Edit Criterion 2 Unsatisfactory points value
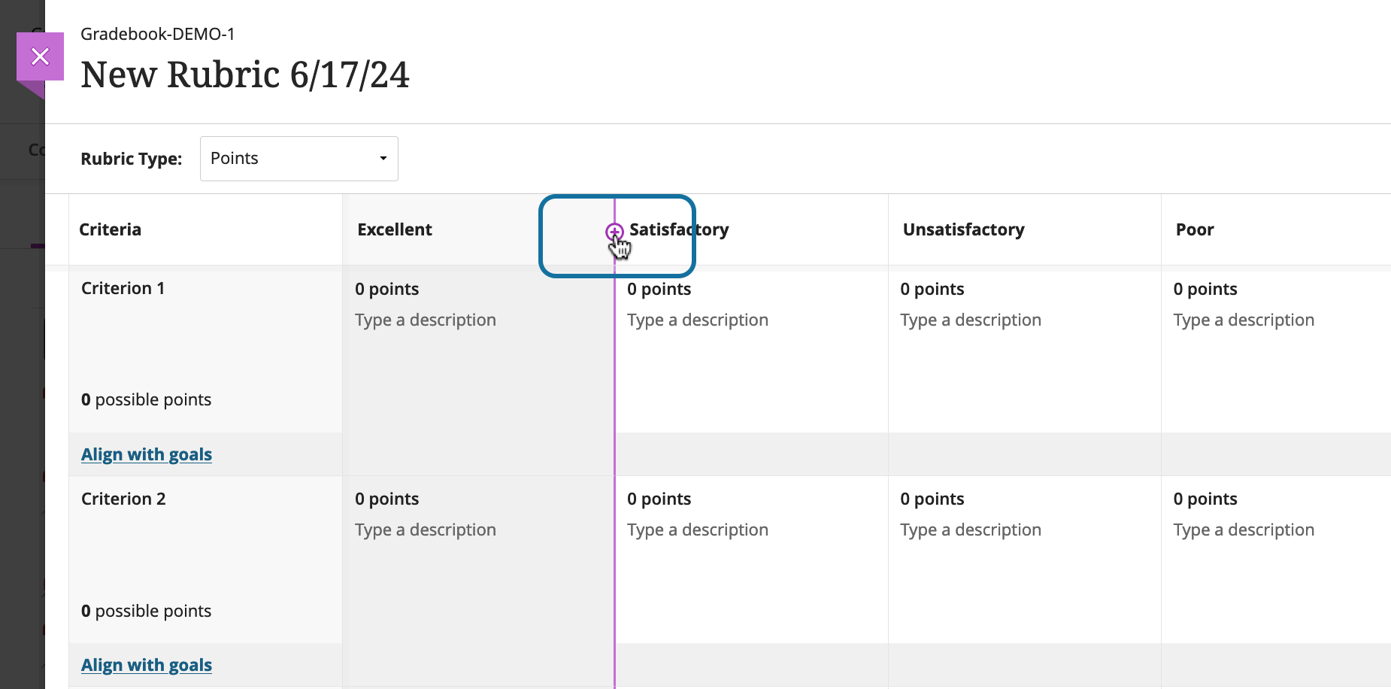This screenshot has height=689, width=1391. [932, 499]
